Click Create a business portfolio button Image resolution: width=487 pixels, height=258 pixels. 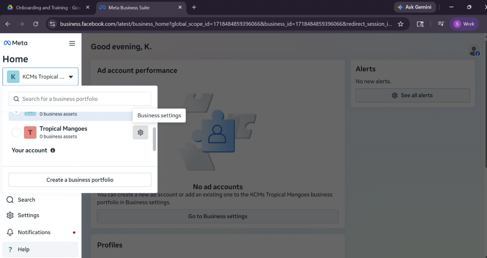coord(80,180)
